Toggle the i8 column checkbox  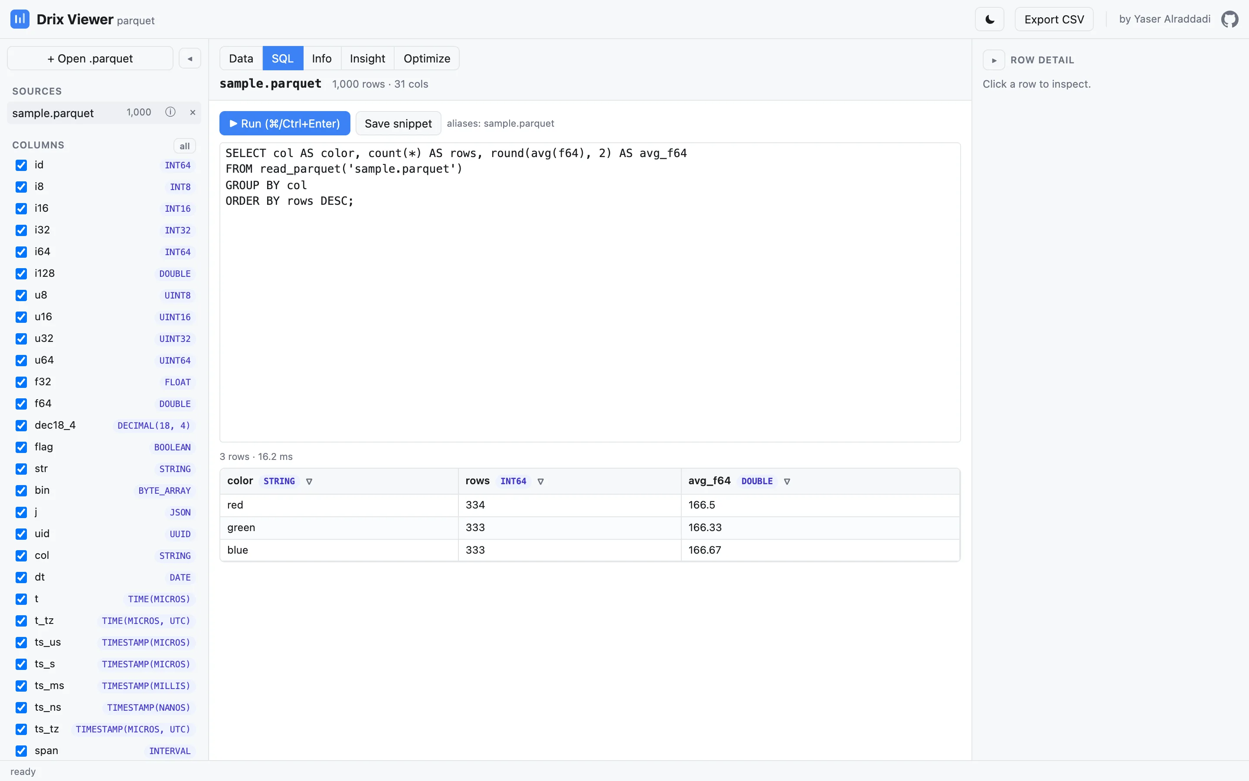coord(21,187)
